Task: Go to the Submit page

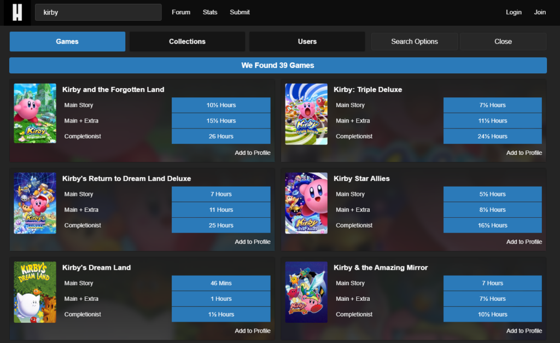Action: coord(240,12)
